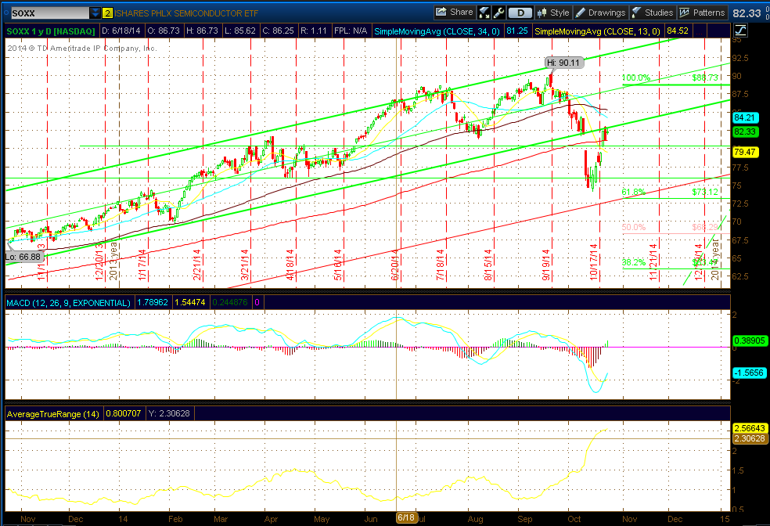Screen dimensions: 770x526
Task: Click the ATR value 0.800707
Action: tap(124, 413)
